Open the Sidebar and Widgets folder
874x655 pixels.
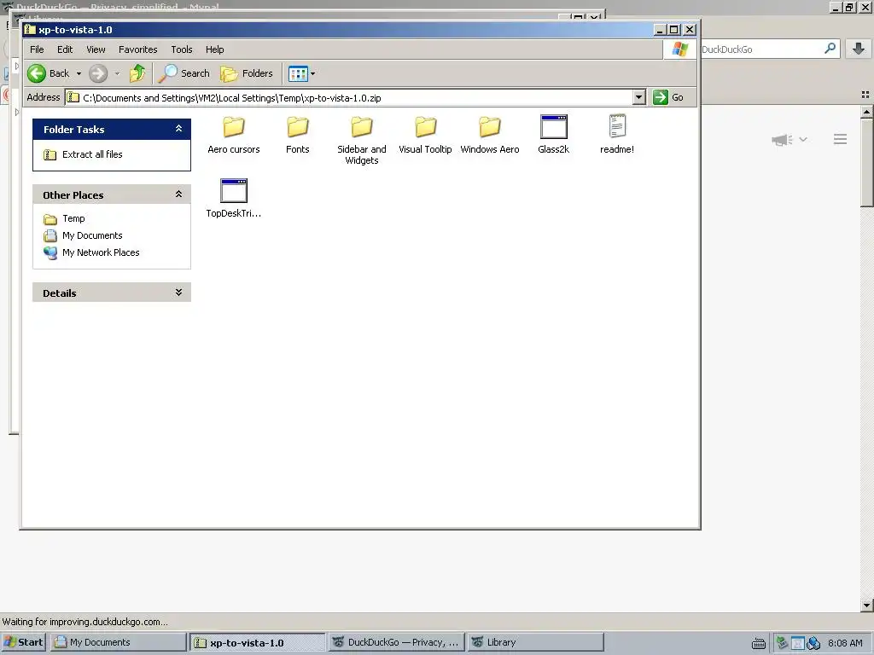pyautogui.click(x=362, y=139)
